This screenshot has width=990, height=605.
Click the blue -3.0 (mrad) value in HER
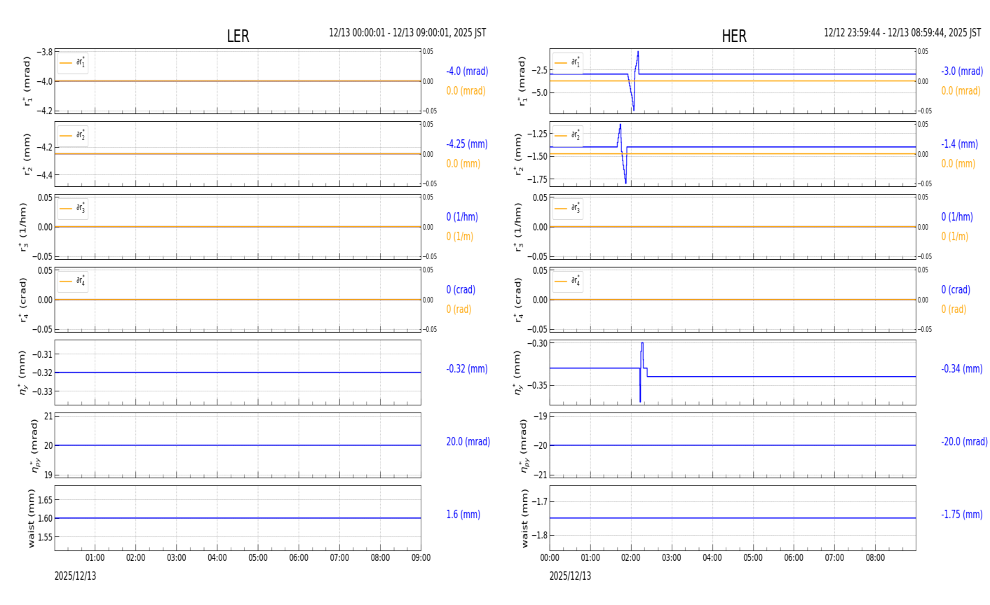(x=962, y=71)
